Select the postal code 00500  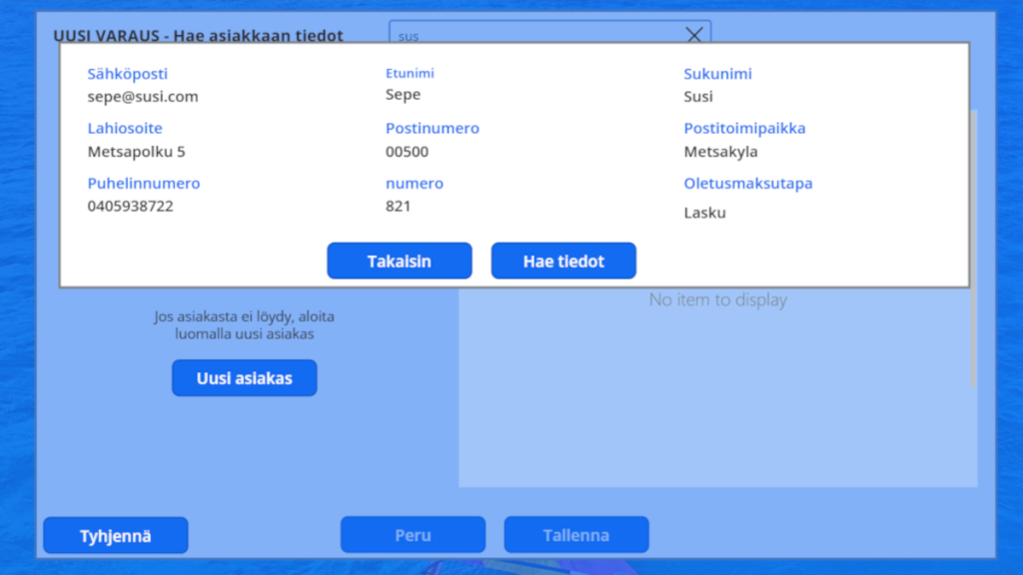pyautogui.click(x=408, y=152)
